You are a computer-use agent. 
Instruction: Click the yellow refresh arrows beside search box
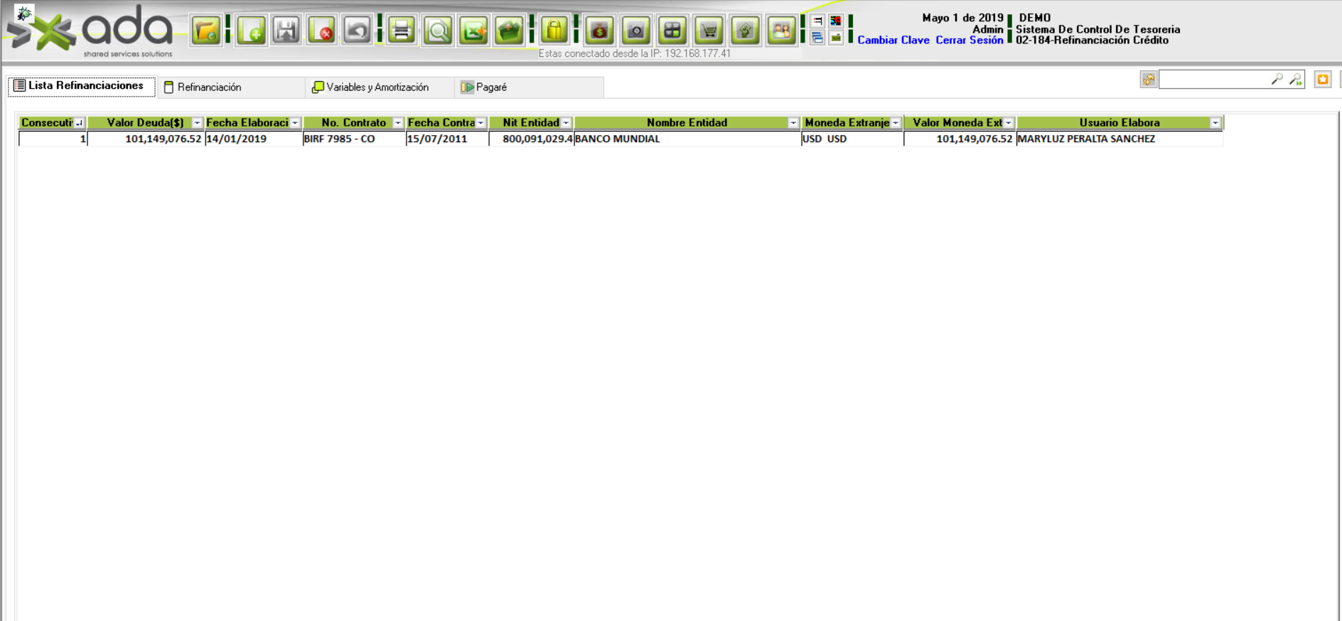[x=1148, y=80]
